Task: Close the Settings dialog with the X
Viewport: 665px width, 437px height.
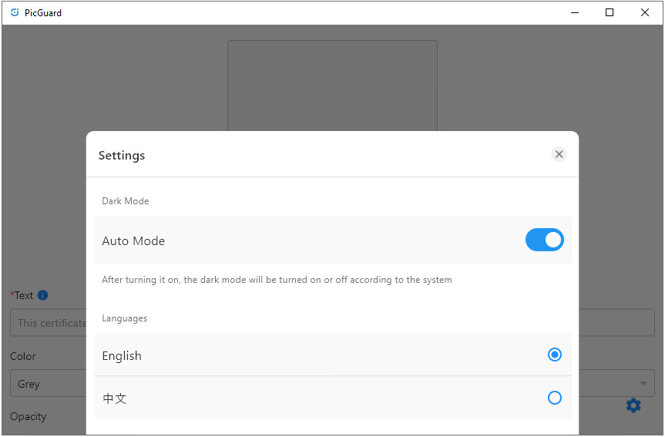Action: (x=559, y=154)
